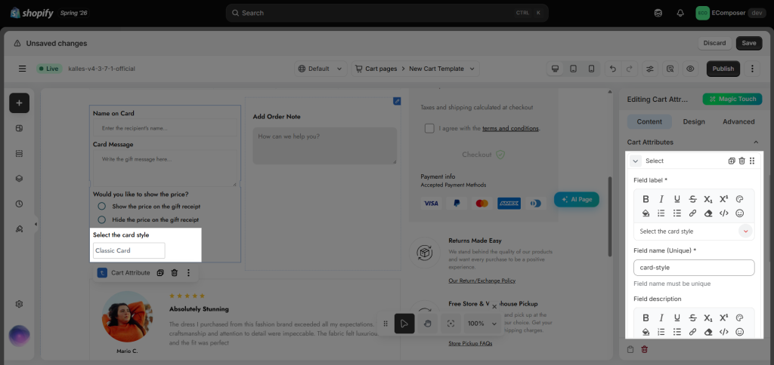774x365 pixels.
Task: Click the Bold icon under Field label
Action: (646, 199)
